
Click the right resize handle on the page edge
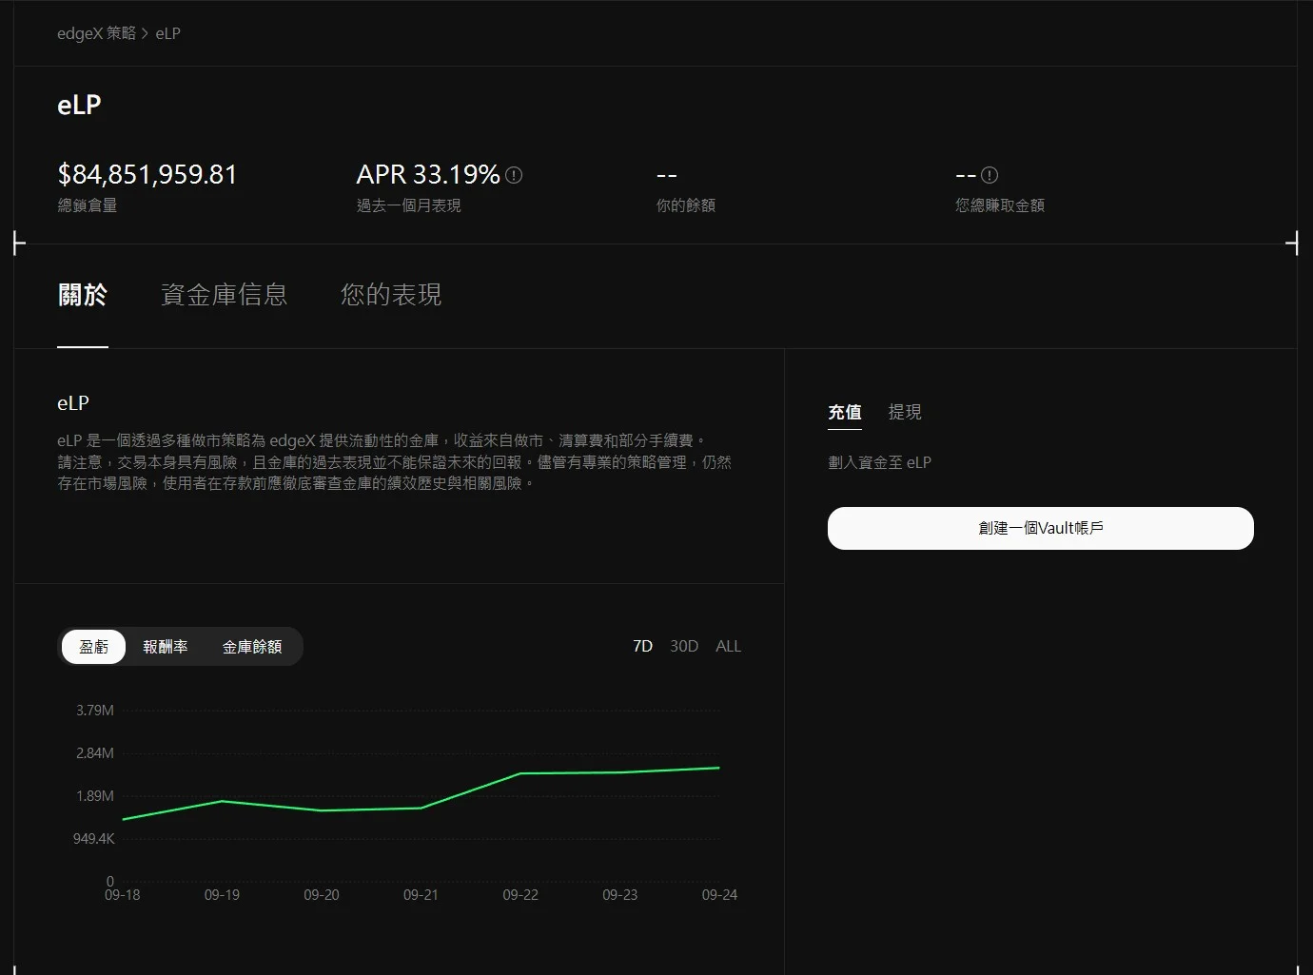coord(1295,244)
